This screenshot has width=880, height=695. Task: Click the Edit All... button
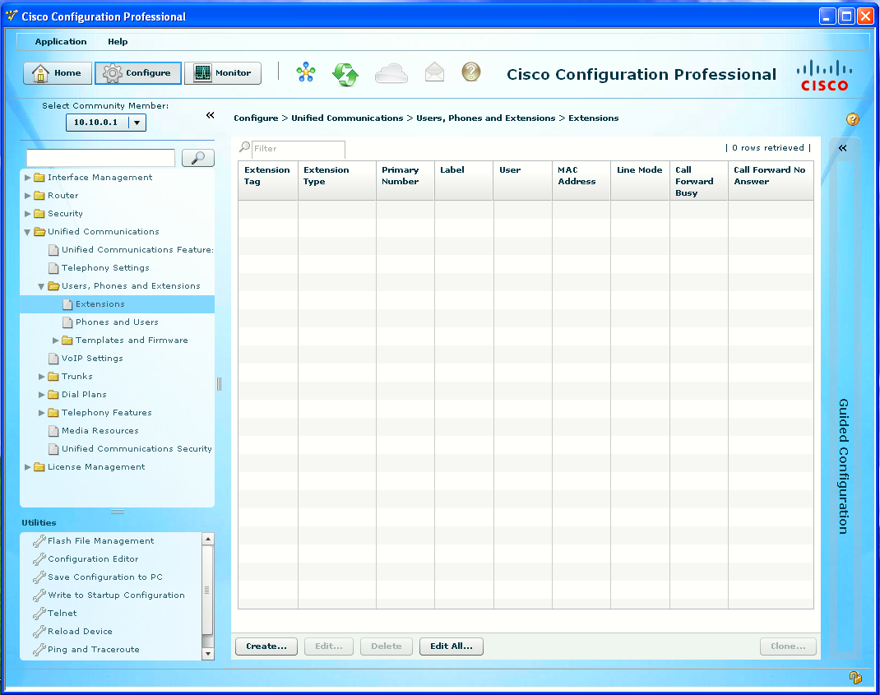pos(452,646)
